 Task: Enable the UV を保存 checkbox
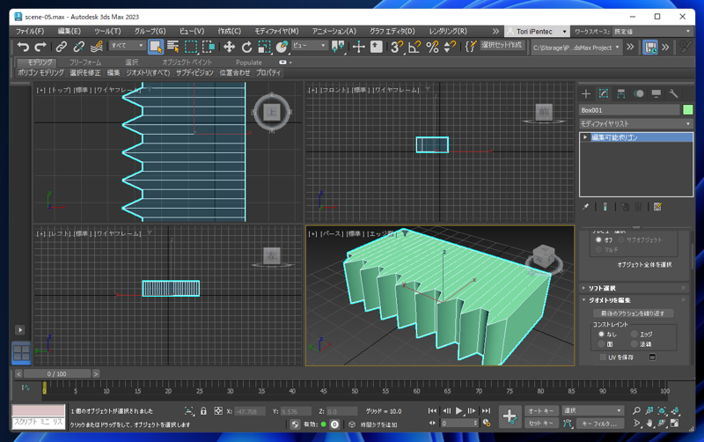[x=603, y=357]
